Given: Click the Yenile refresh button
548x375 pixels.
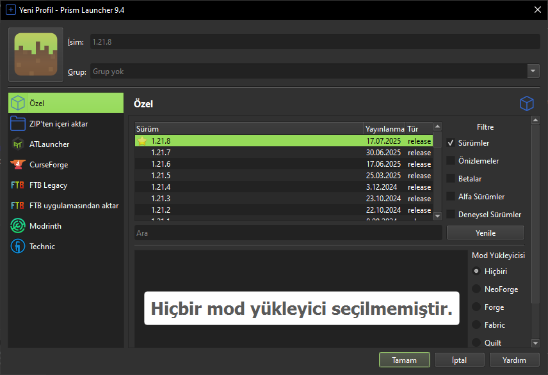Looking at the screenshot, I should coord(485,233).
